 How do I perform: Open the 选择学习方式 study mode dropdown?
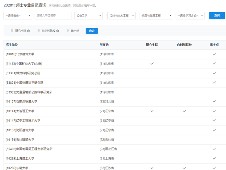pyautogui.click(x=190, y=15)
